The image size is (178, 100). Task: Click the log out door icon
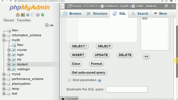pyautogui.click(x=23, y=15)
